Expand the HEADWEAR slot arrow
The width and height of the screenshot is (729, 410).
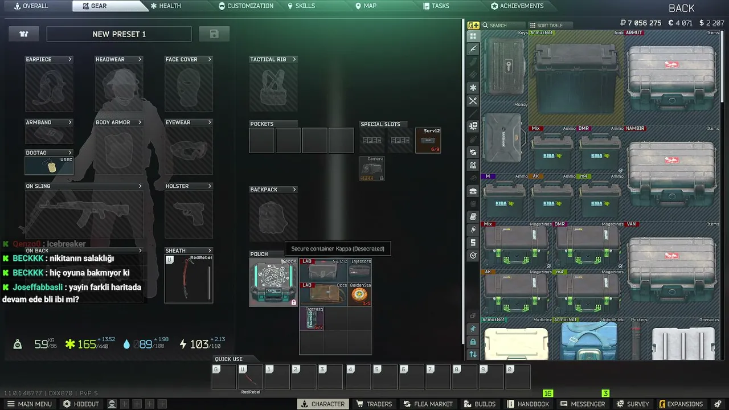click(140, 59)
